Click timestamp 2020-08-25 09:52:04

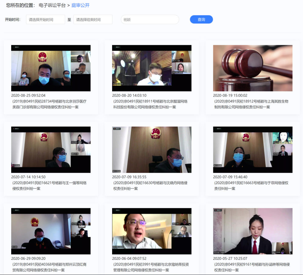click(x=28, y=95)
